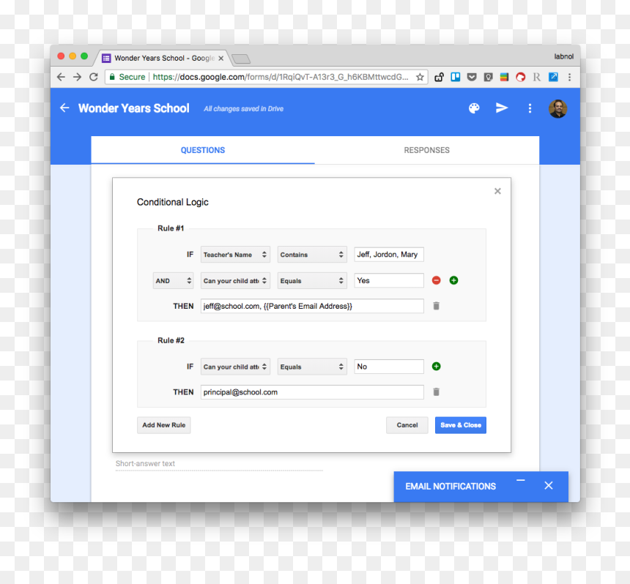Viewport: 630px width, 584px height.
Task: Click the Send form paper-plane icon
Action: [x=502, y=108]
